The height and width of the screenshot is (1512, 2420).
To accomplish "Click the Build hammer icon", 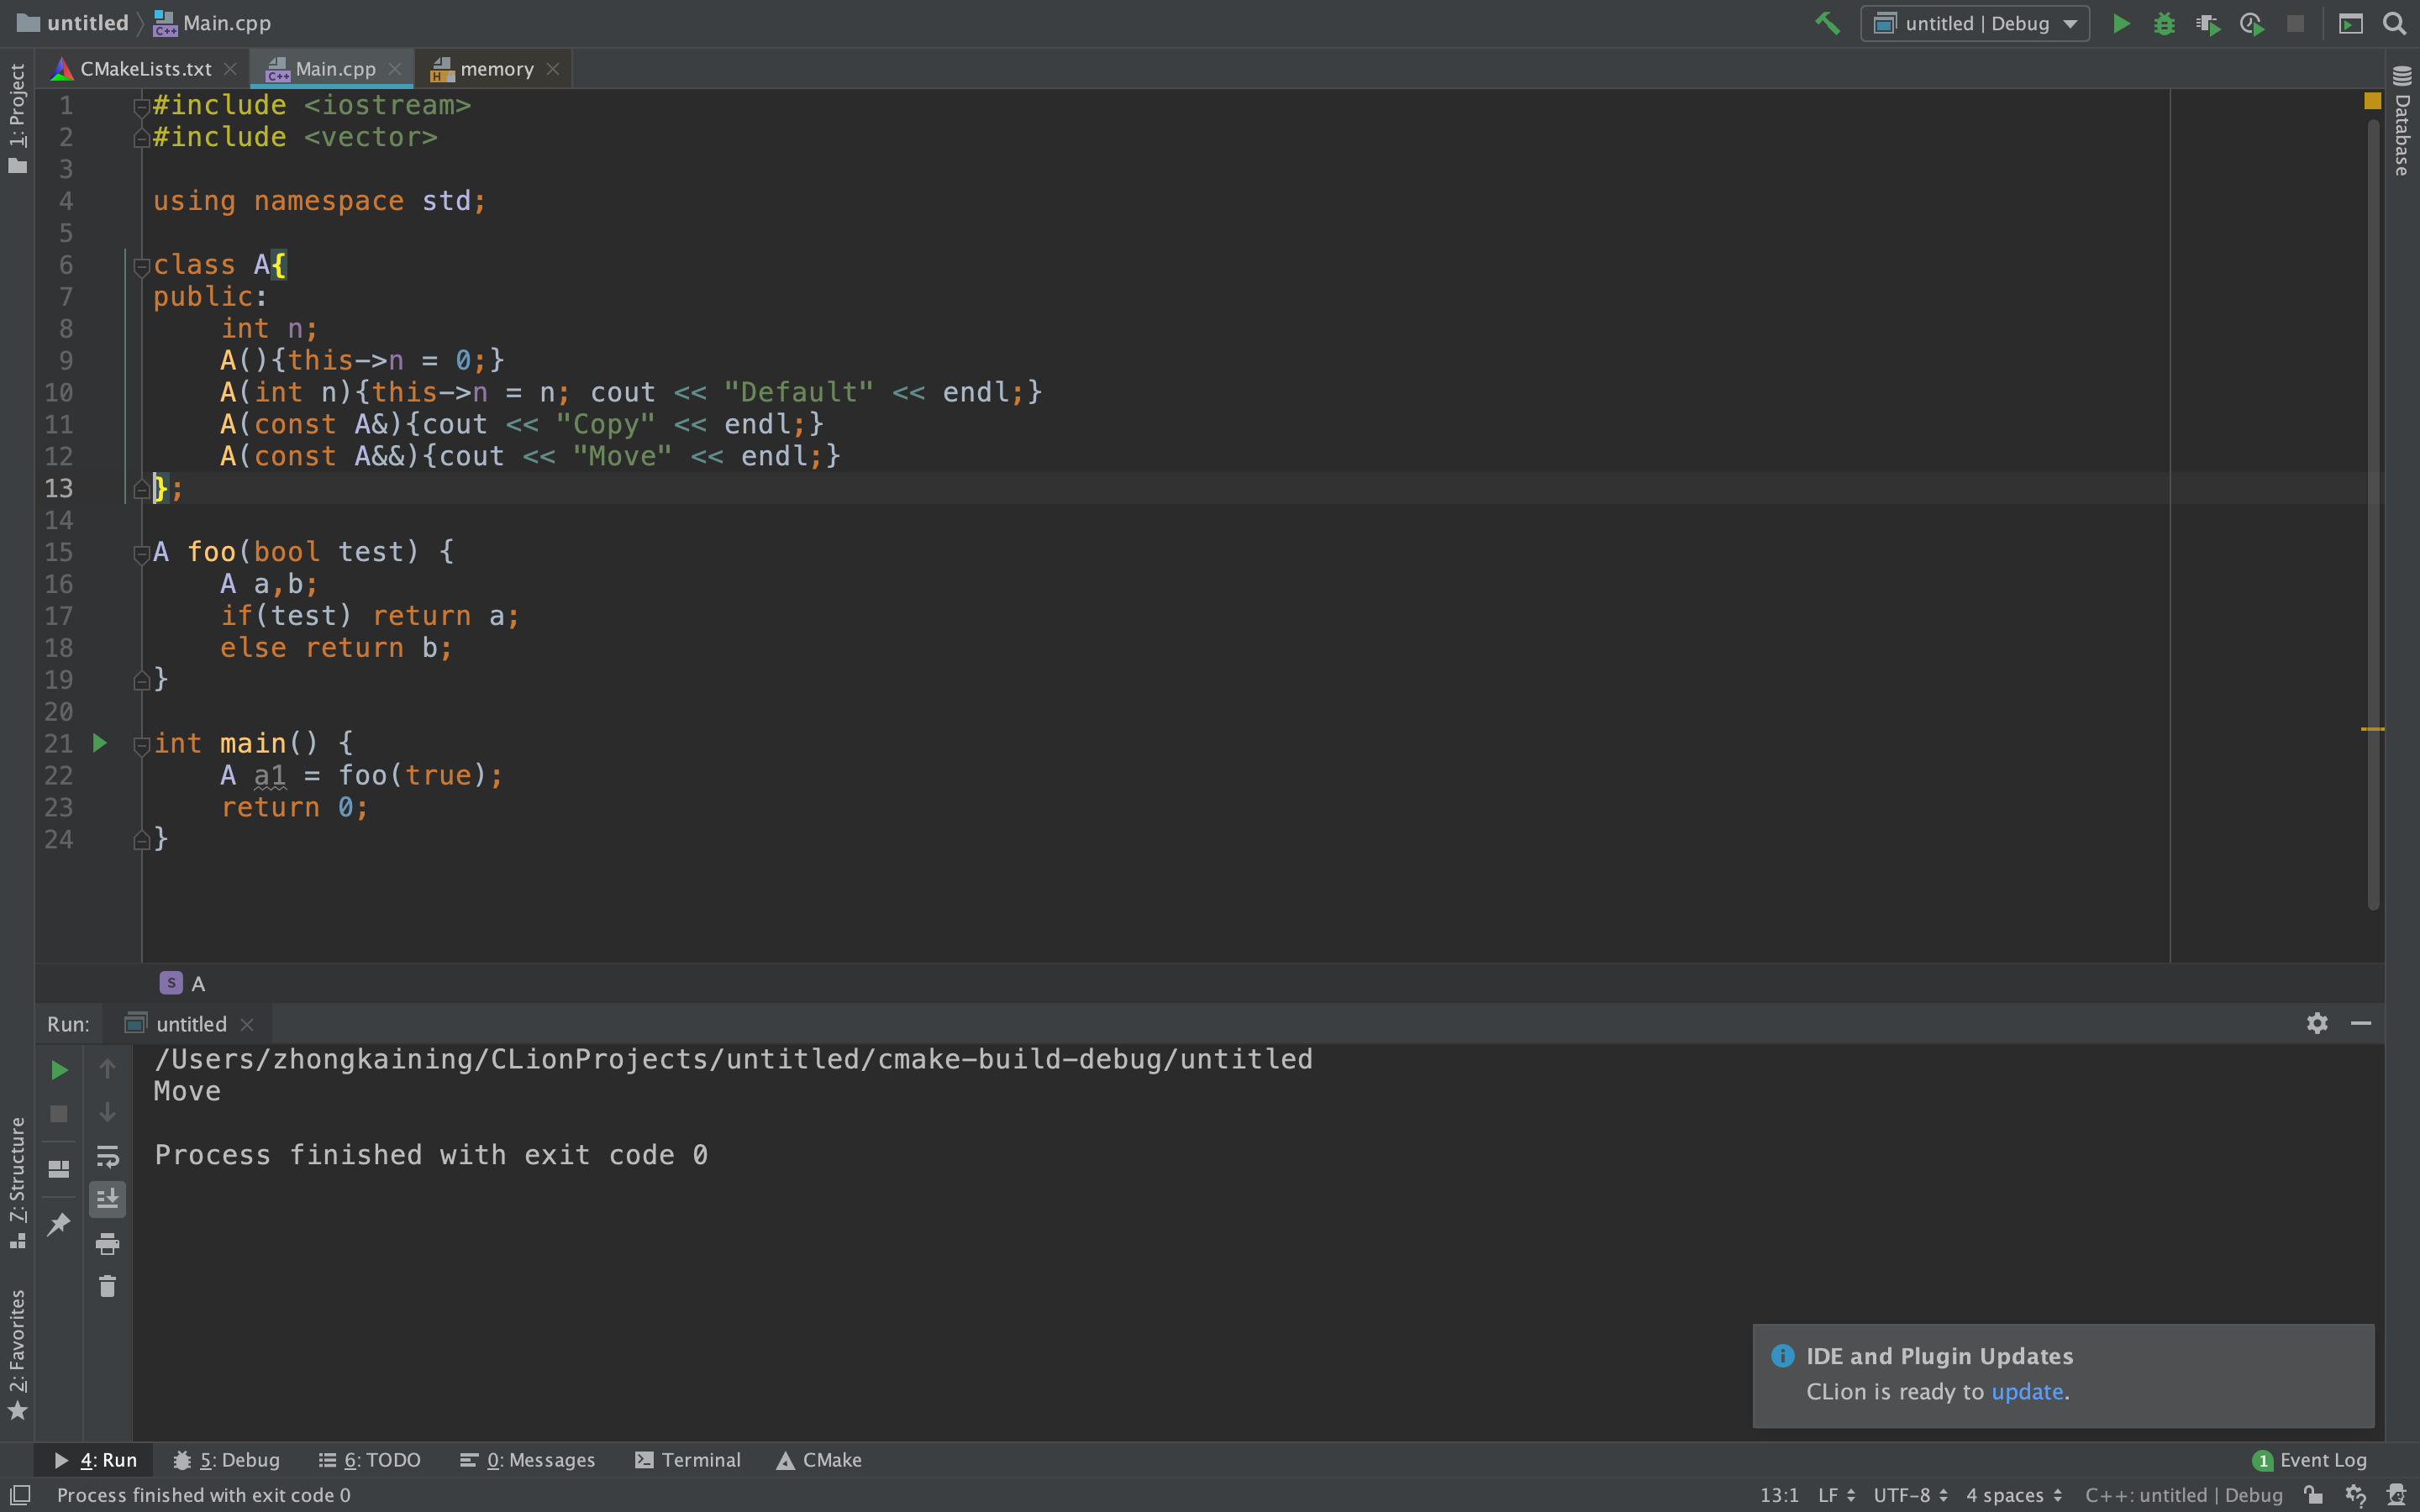I will [1827, 23].
